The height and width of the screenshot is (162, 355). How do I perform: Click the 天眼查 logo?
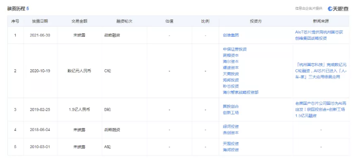pos(338,9)
